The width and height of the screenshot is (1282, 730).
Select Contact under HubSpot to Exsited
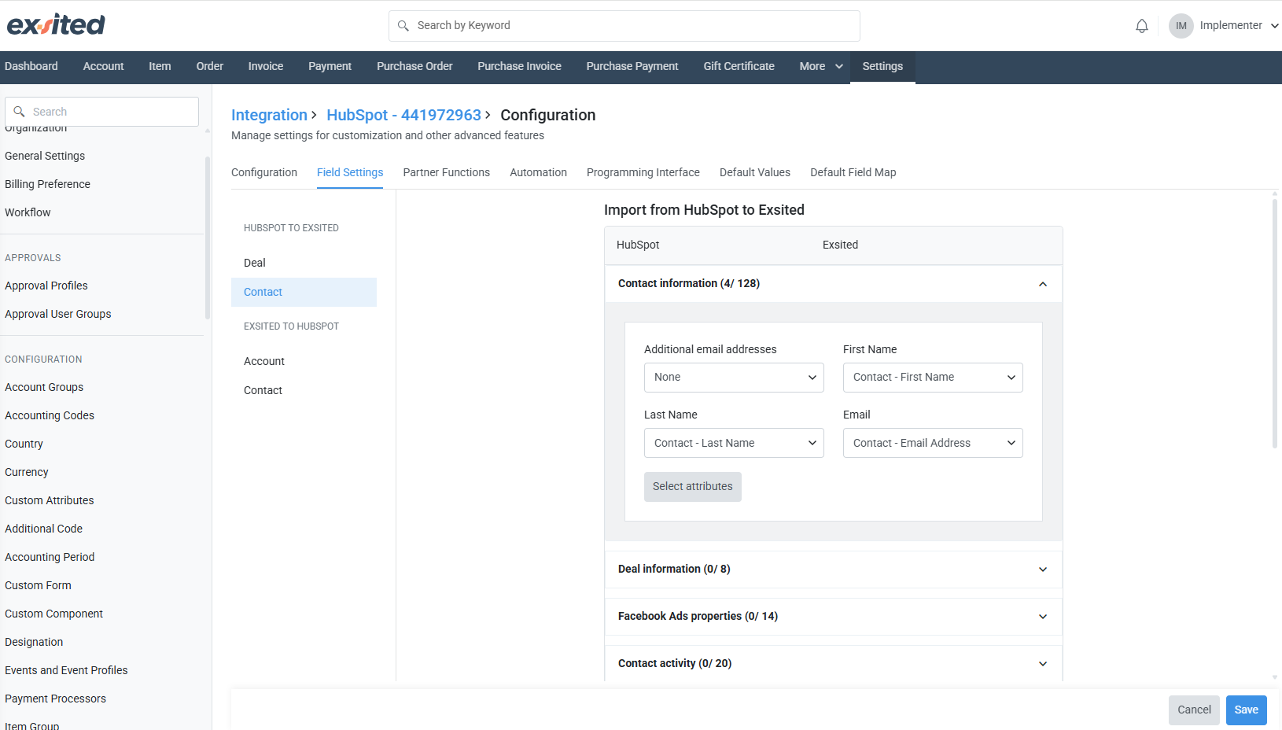pyautogui.click(x=304, y=292)
